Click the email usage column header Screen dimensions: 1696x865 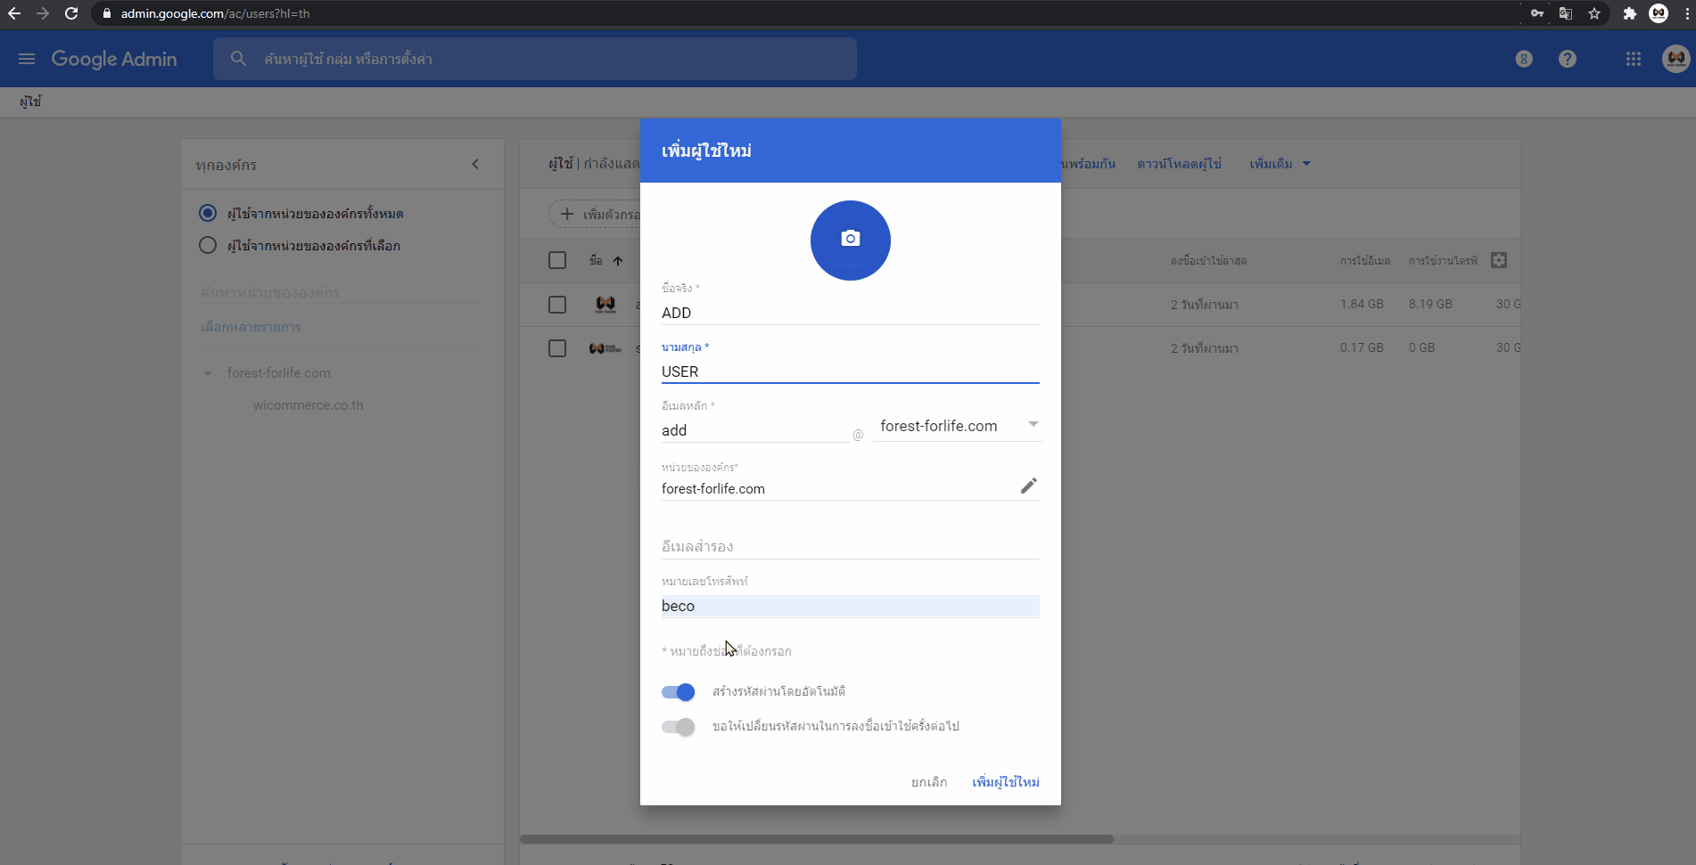(x=1365, y=261)
